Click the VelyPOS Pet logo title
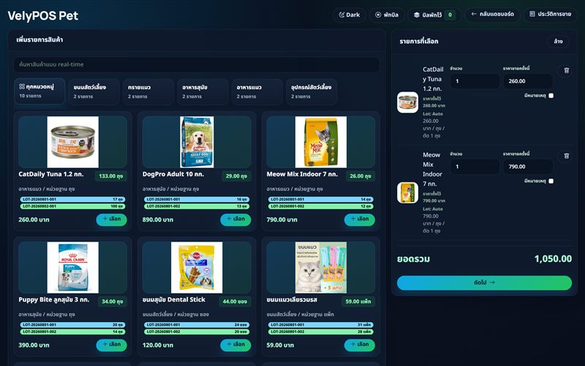The height and width of the screenshot is (366, 585). click(43, 15)
